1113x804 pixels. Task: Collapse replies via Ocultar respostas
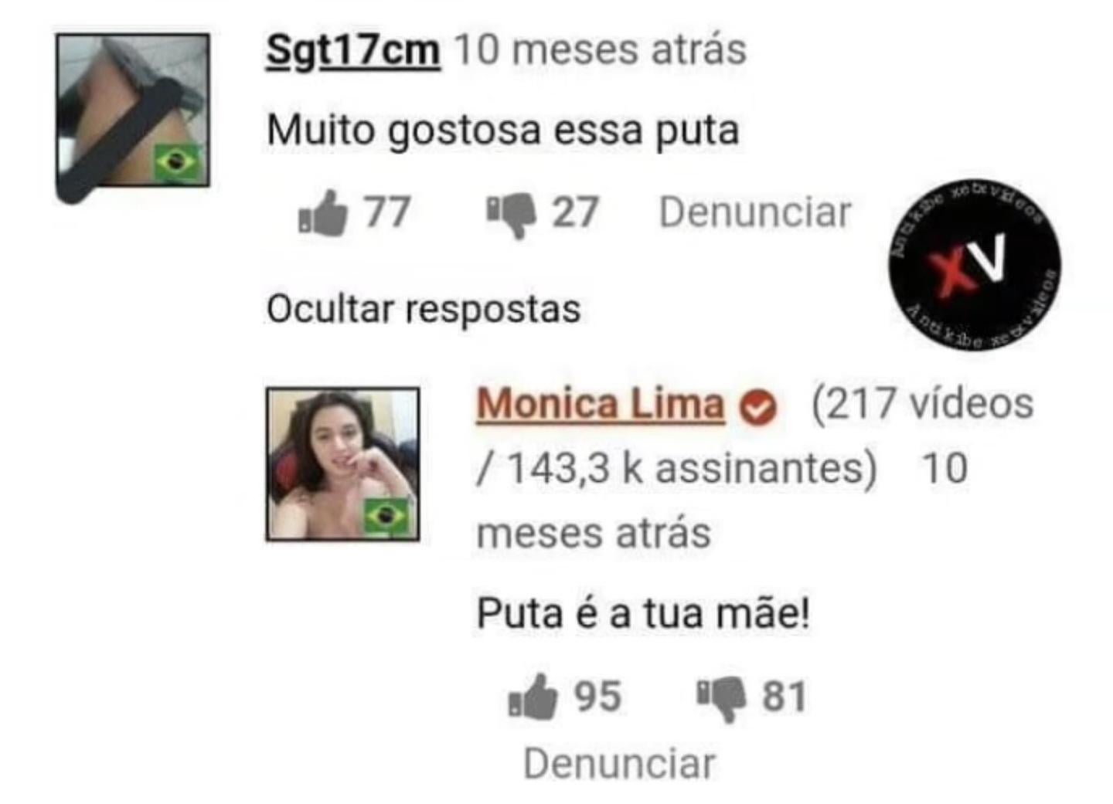[424, 309]
